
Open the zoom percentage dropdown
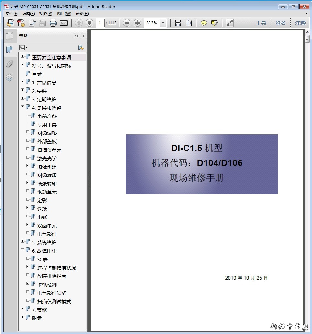tap(163, 23)
